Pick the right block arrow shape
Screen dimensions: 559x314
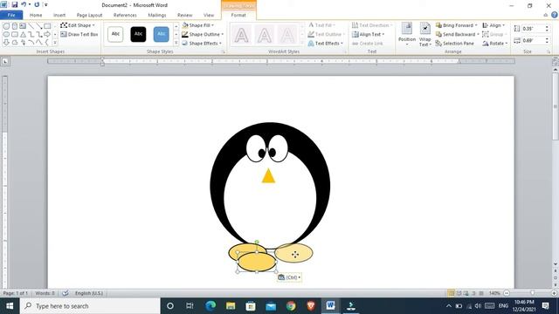click(47, 35)
